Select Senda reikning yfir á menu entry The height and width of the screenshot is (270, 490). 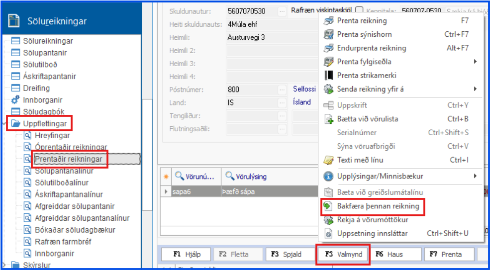[370, 89]
